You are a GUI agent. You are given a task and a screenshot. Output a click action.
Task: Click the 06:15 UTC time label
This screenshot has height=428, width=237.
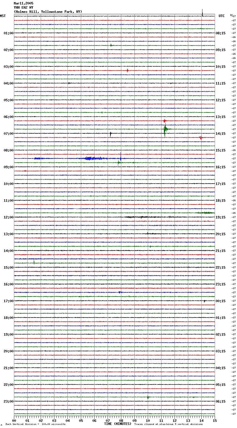point(221,401)
